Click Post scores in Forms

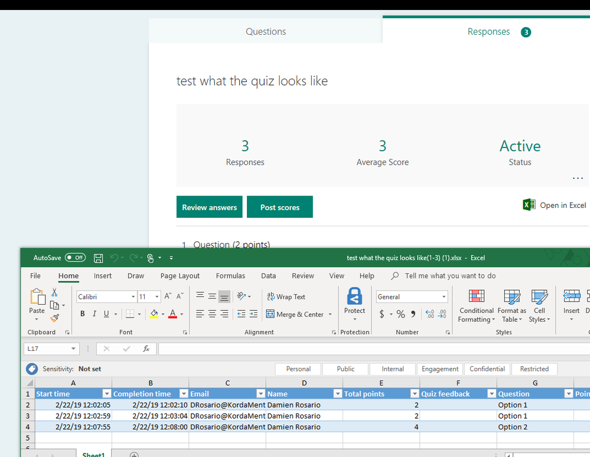point(279,207)
